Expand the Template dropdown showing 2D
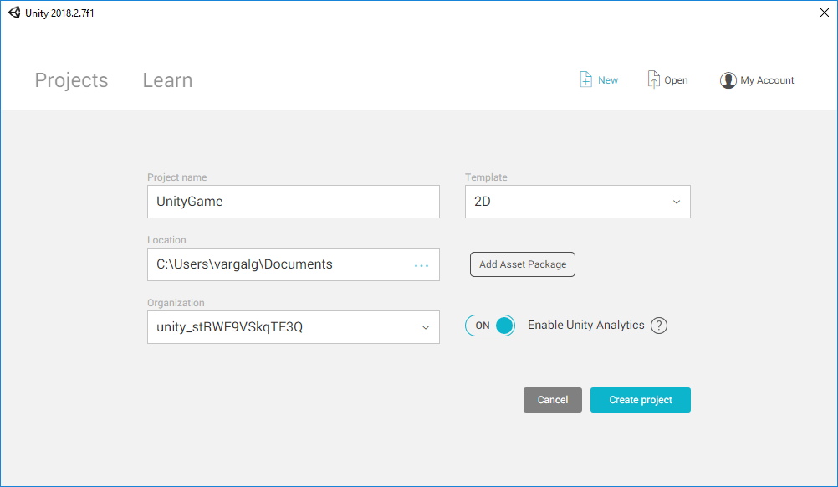Image resolution: width=838 pixels, height=487 pixels. point(578,202)
